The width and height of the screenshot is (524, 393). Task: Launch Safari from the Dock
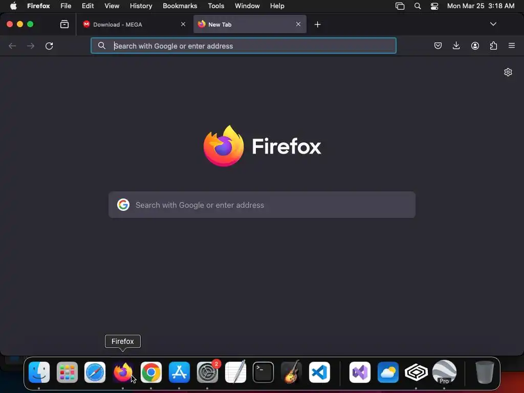(95, 372)
